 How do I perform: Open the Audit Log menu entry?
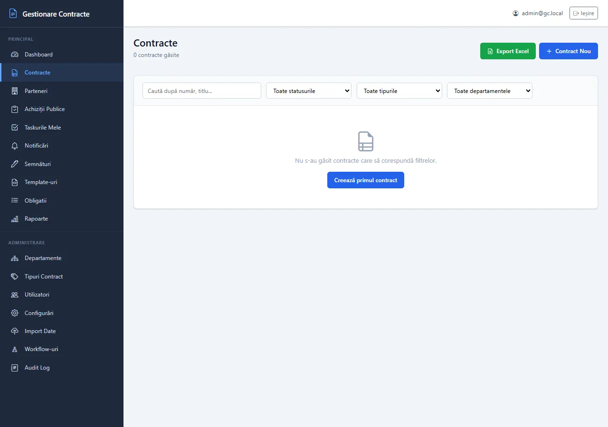click(62, 368)
